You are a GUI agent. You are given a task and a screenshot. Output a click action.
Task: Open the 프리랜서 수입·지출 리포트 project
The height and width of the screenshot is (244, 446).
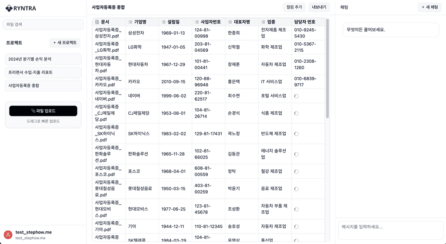[x=43, y=72]
